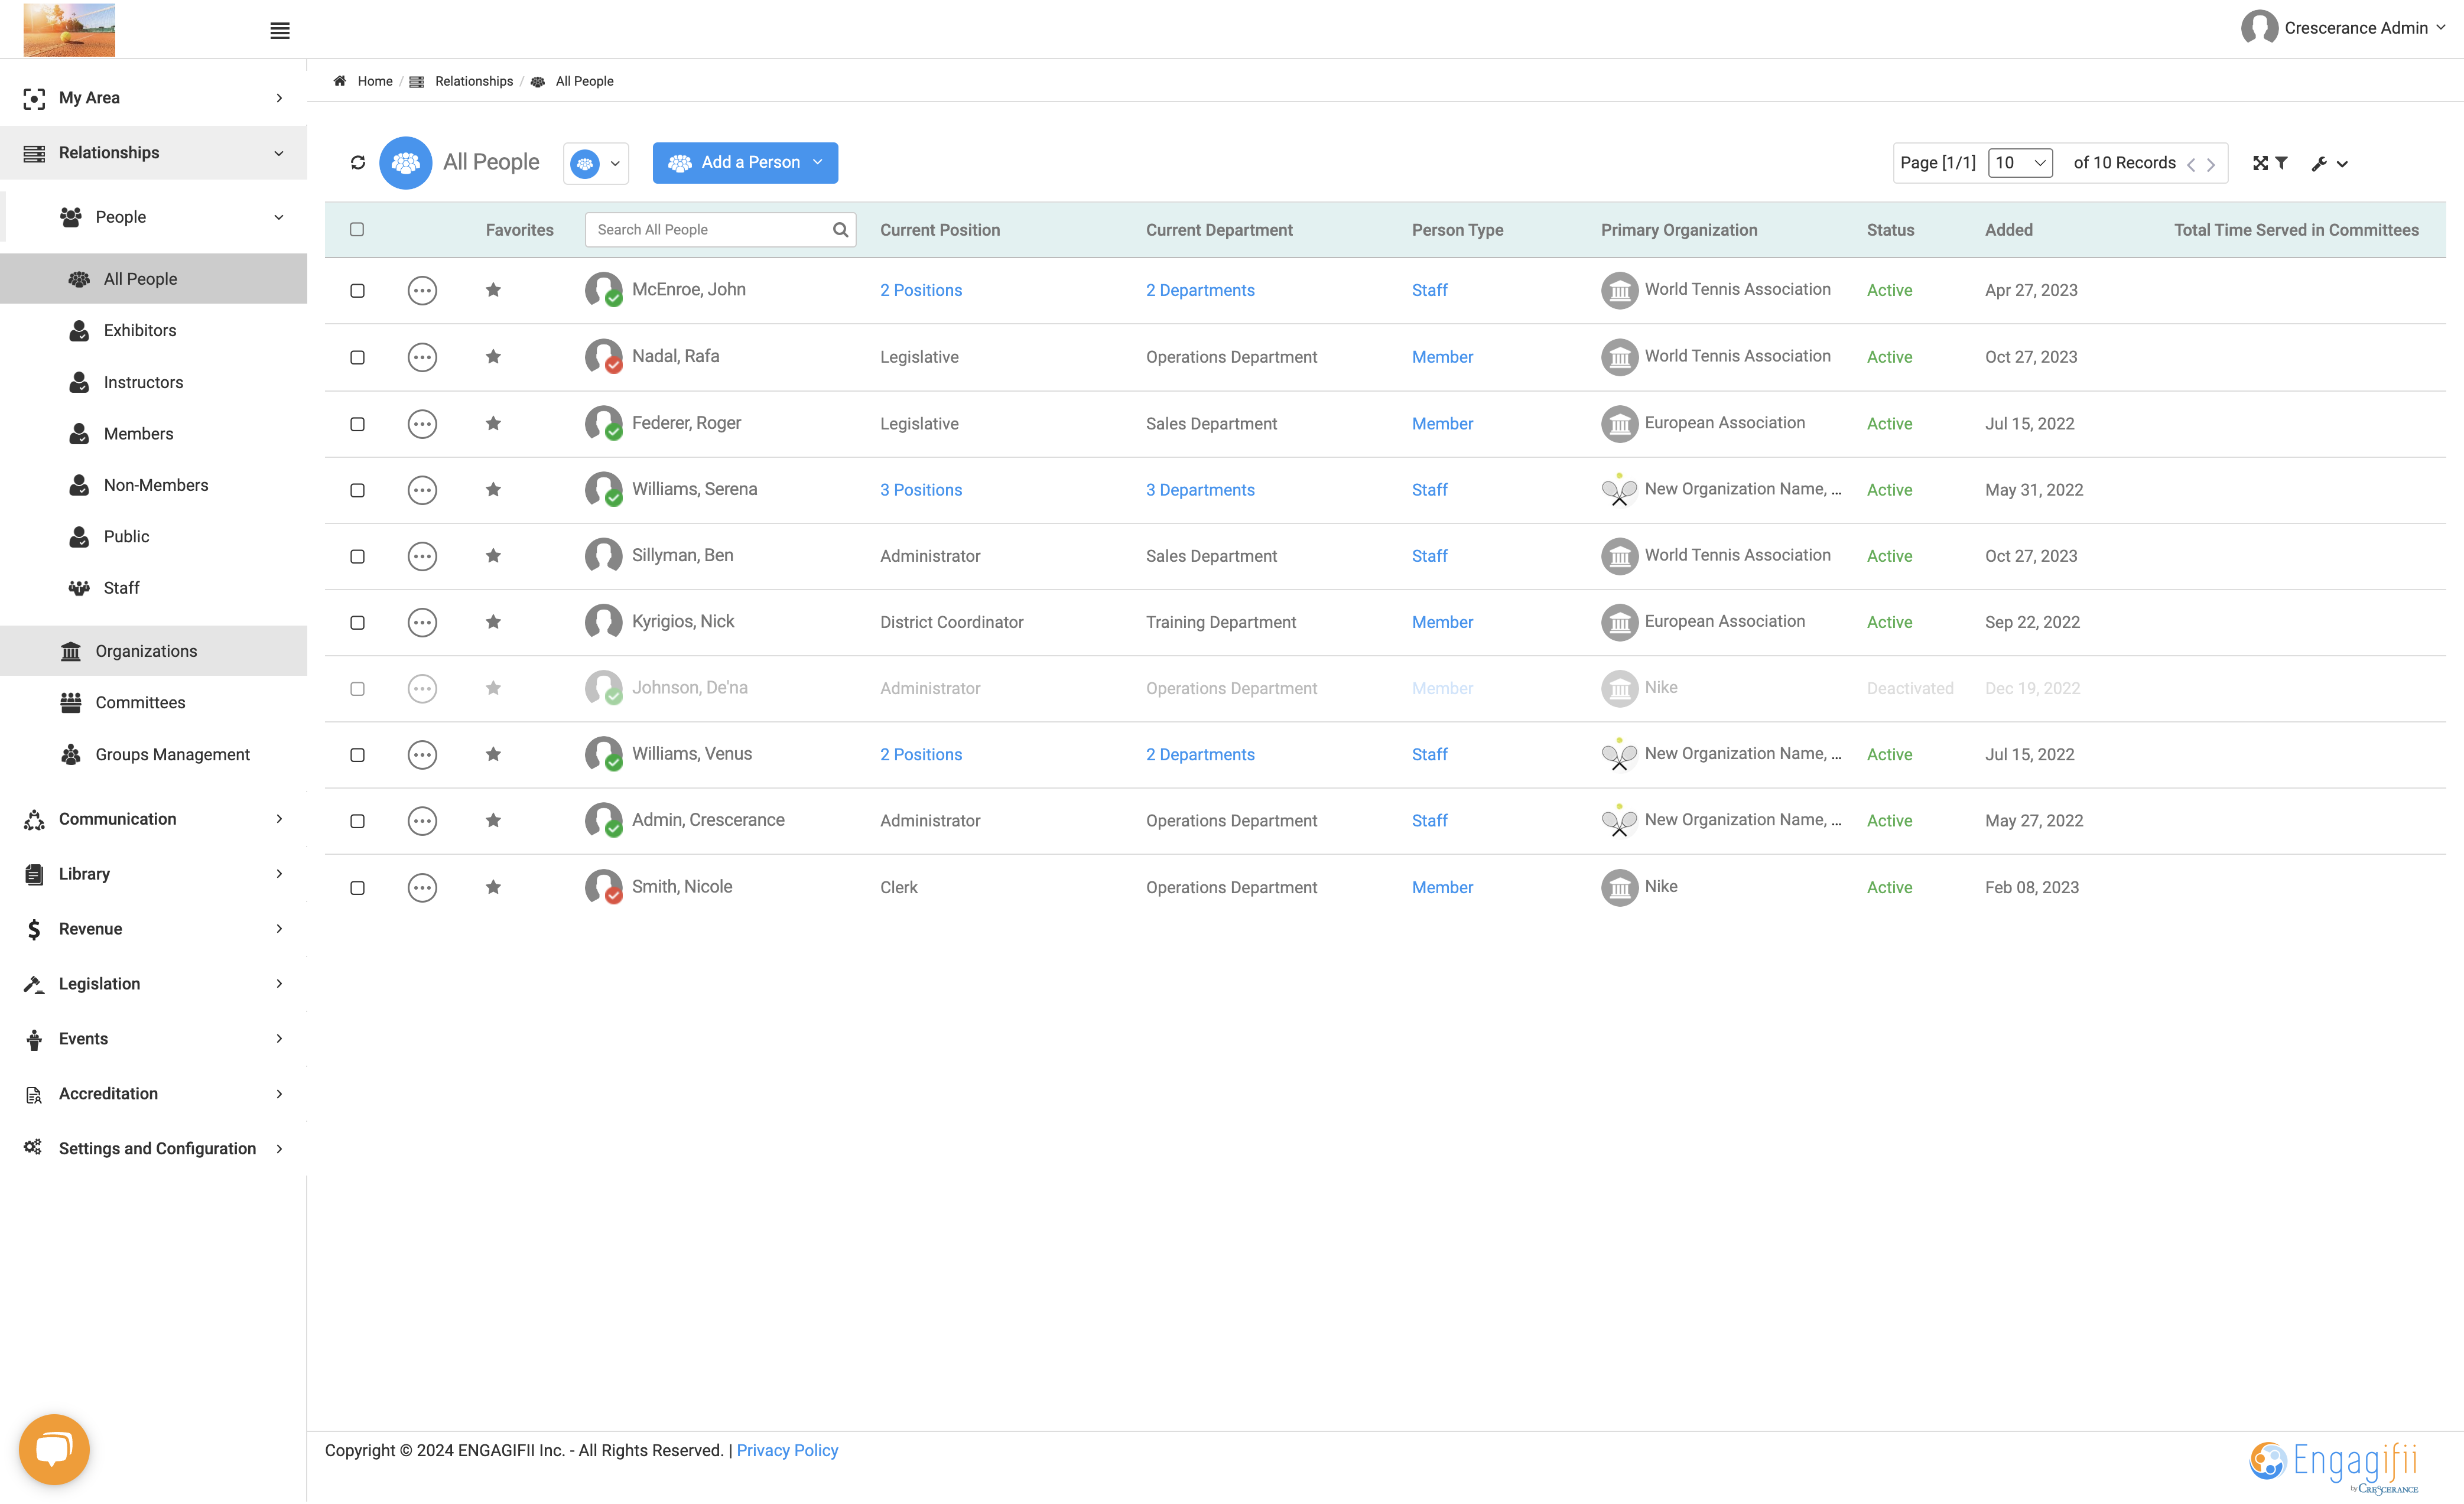Select the checkbox for Smith, Nicole
Screen dimensions: 2464x1504
(357, 888)
